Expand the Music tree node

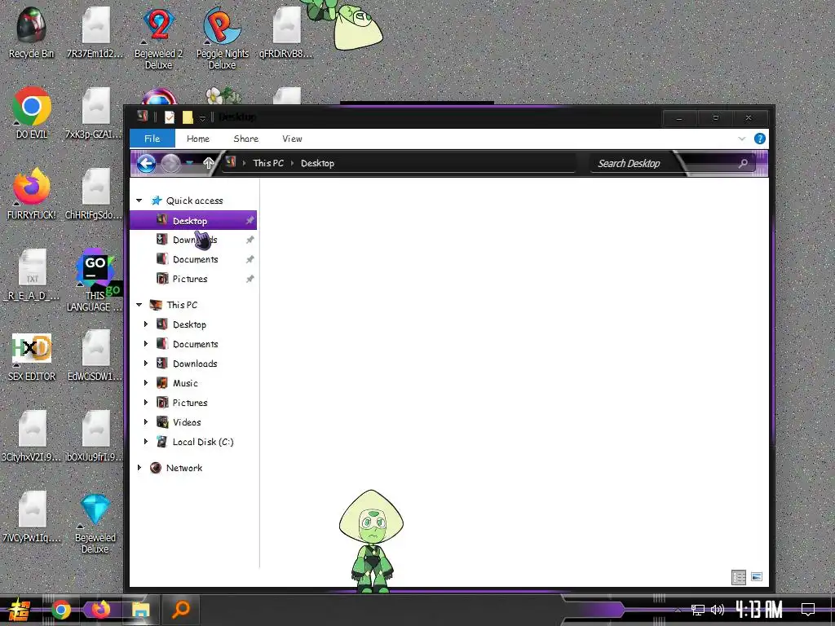(x=146, y=383)
